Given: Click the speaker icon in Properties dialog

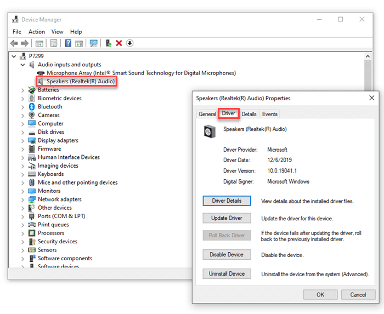Looking at the screenshot, I should click(x=210, y=132).
